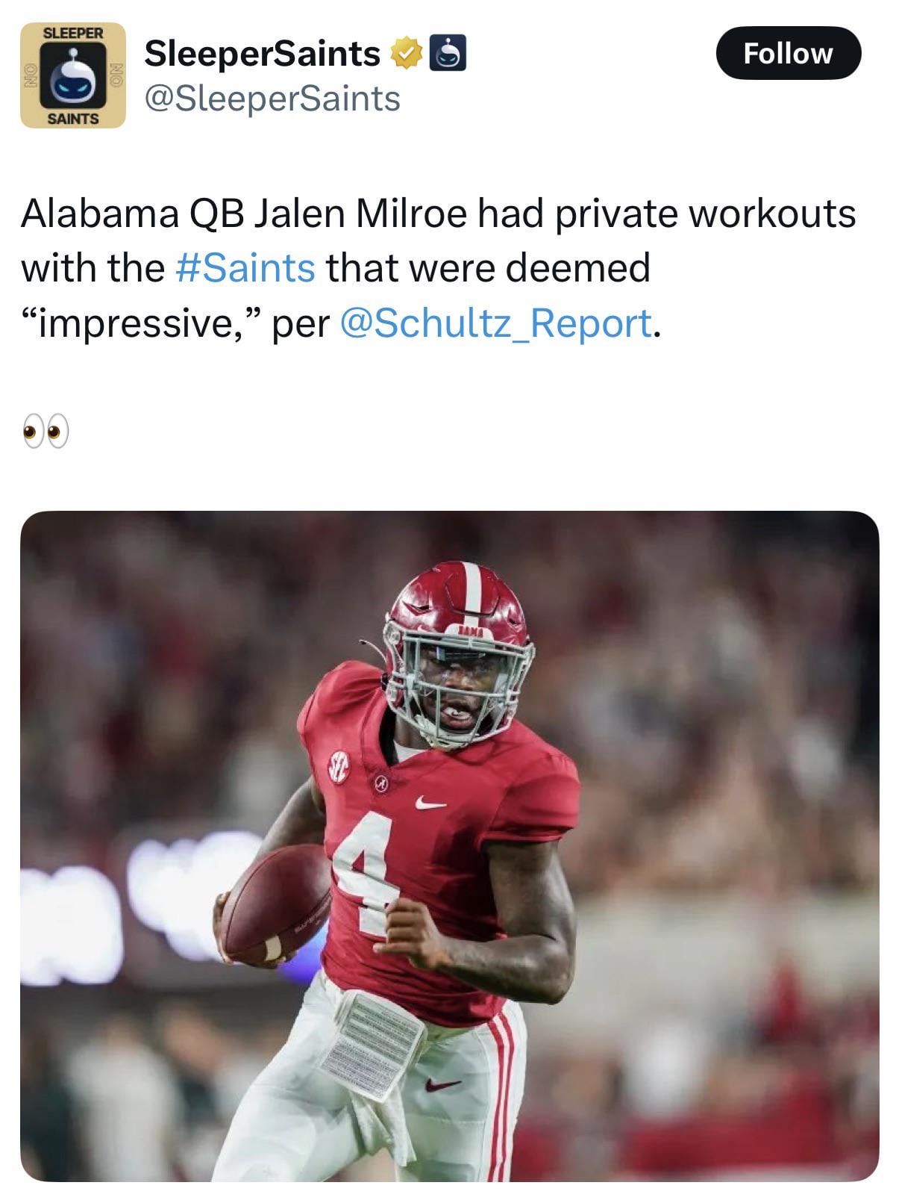This screenshot has height=1203, width=899.
Task: Open the #Saints hashtag
Action: (245, 268)
